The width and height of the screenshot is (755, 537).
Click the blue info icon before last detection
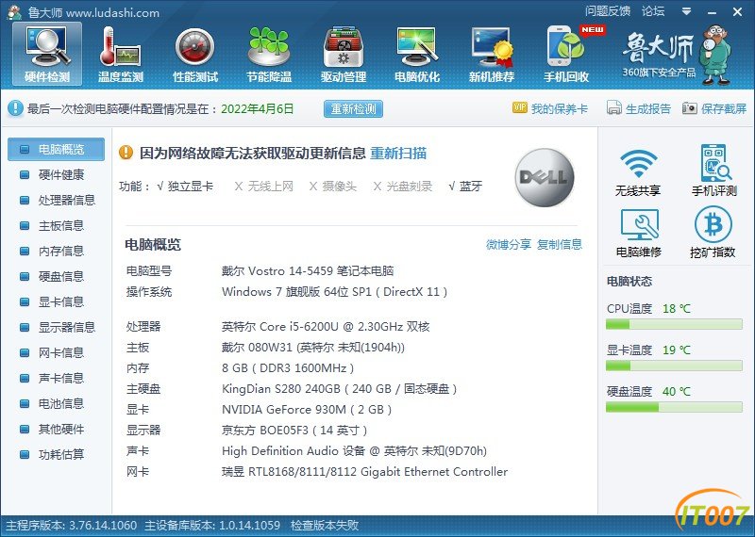coord(15,108)
